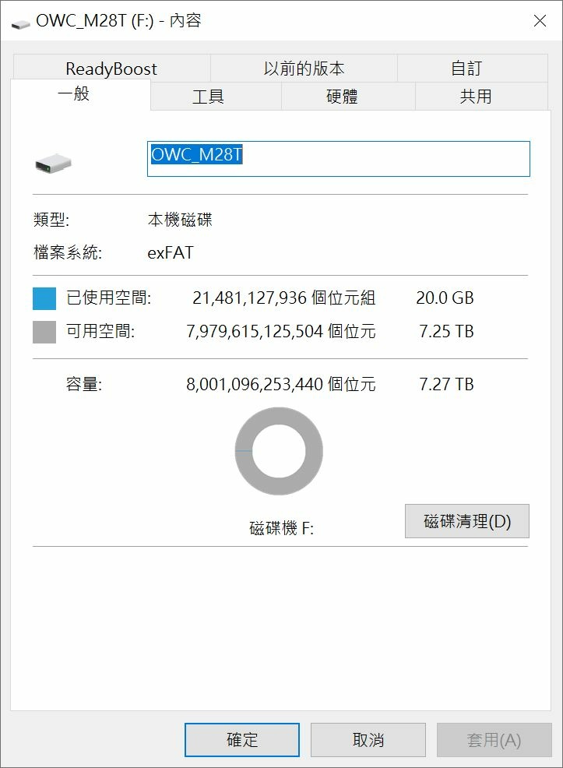Click the exFAT file system label
563x768 pixels.
171,252
